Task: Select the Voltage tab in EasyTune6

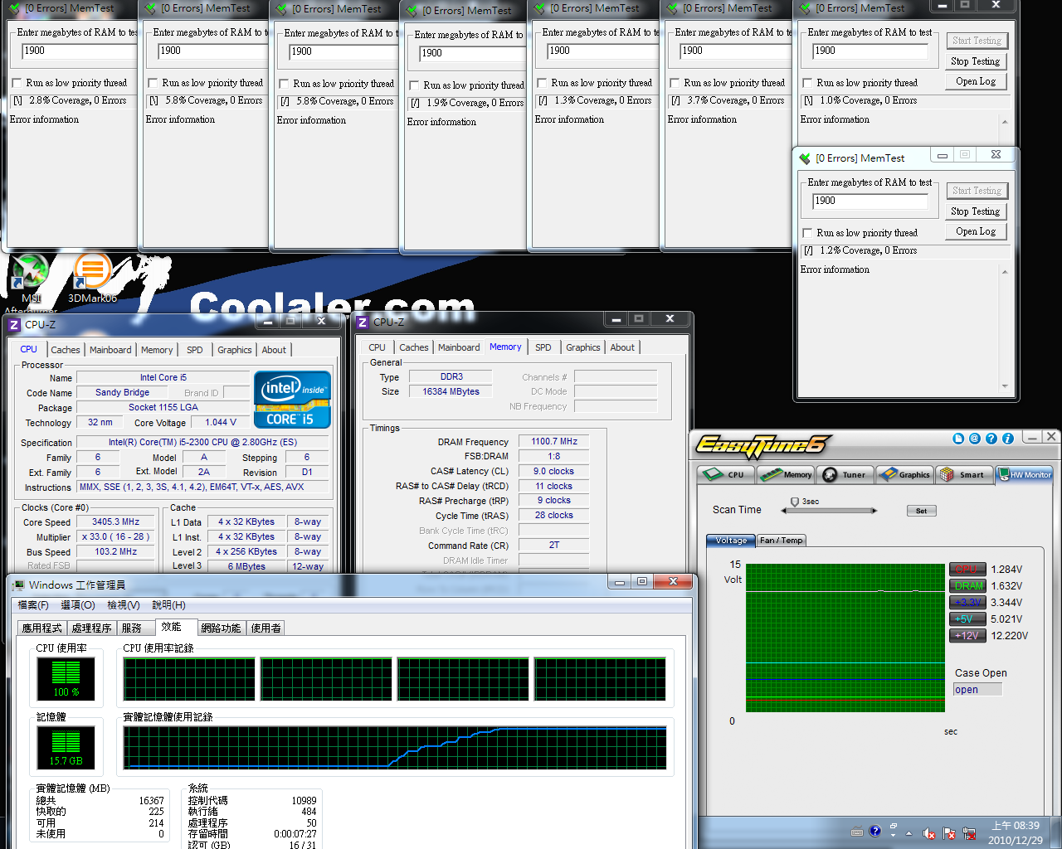Action: pos(731,540)
